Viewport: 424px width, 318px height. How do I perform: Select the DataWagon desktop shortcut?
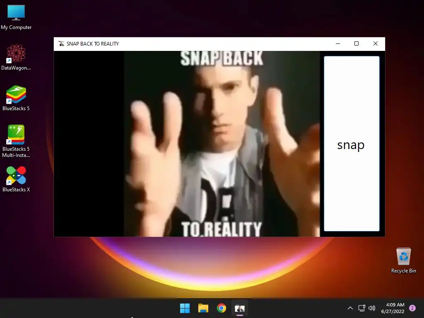point(16,58)
